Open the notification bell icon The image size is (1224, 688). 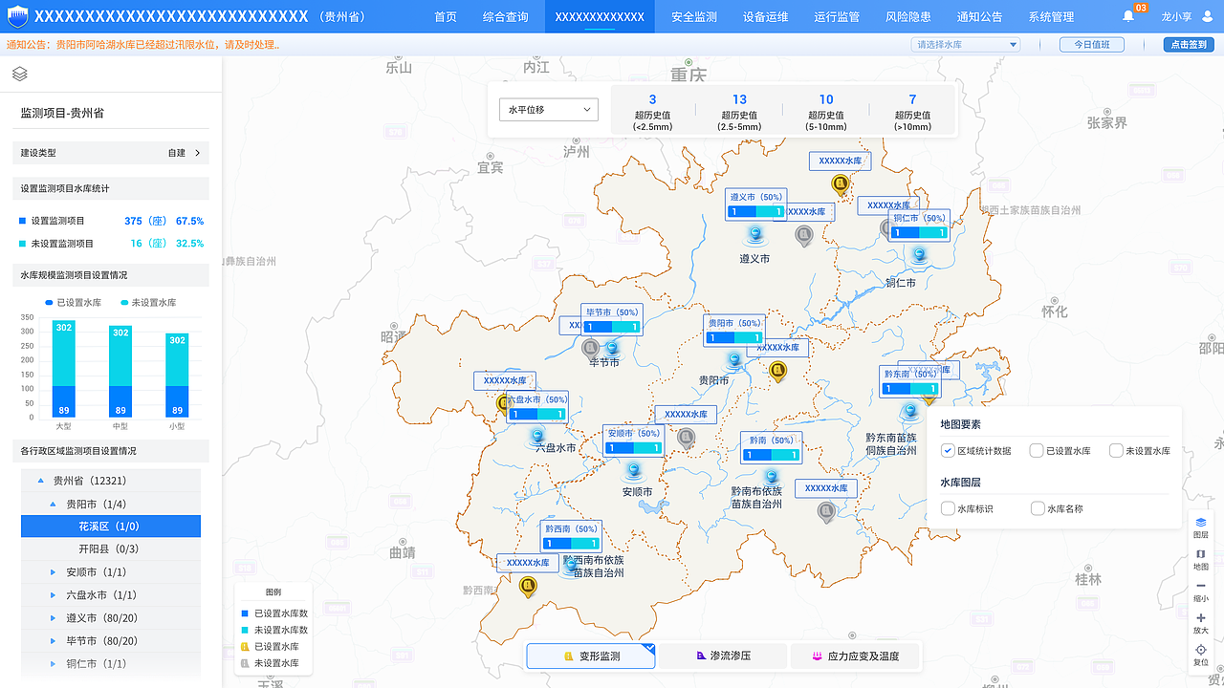pos(1128,16)
